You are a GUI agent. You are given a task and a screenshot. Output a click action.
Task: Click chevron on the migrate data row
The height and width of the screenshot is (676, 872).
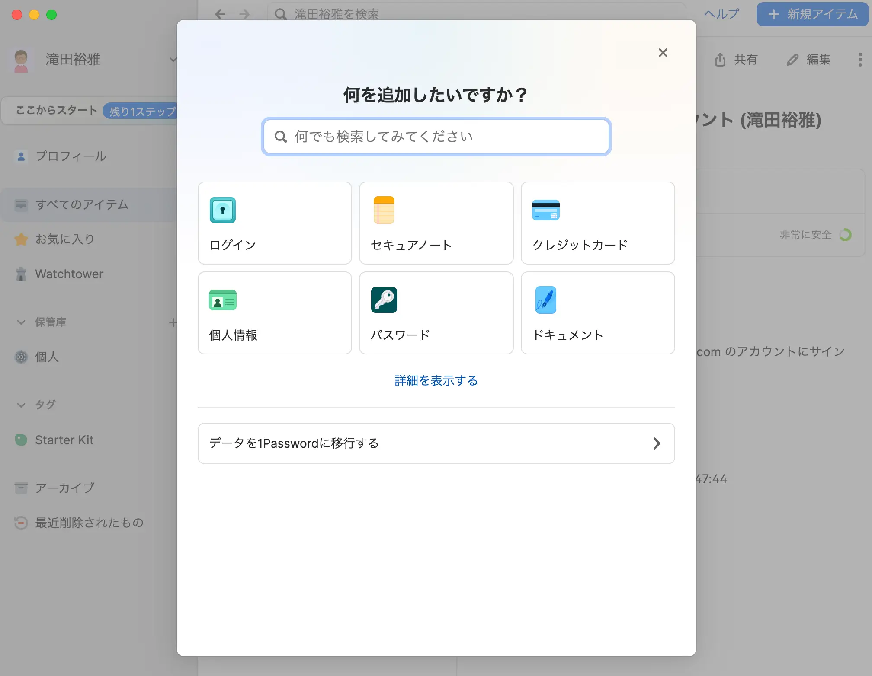[x=657, y=443]
